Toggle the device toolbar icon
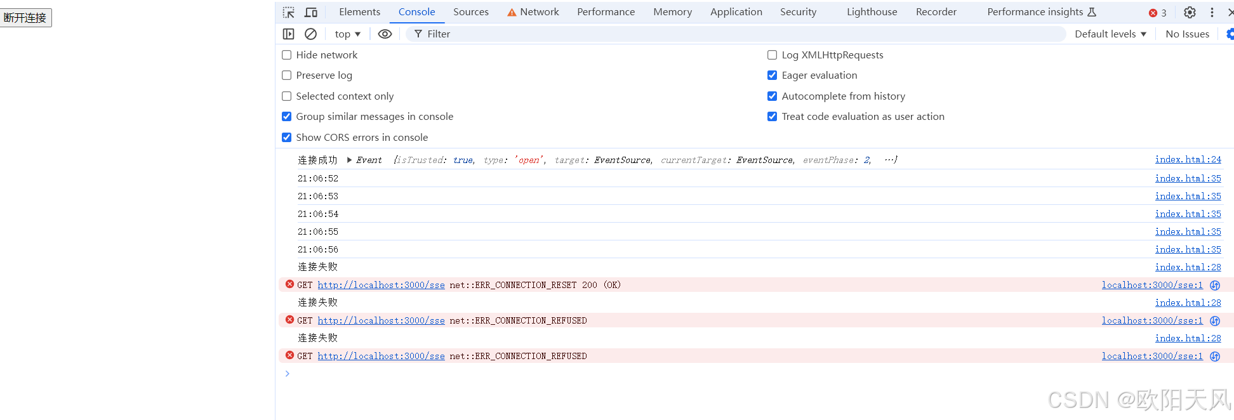Screen dimensions: 1234x420 311,12
